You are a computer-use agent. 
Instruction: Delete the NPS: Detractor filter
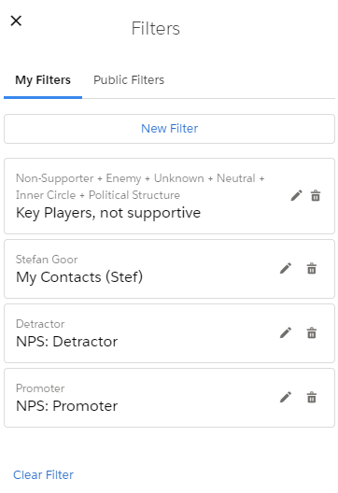click(x=312, y=332)
